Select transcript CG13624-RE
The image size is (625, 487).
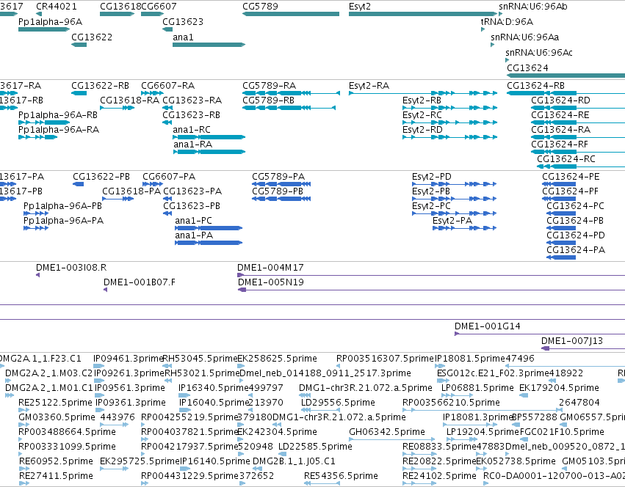tap(560, 115)
